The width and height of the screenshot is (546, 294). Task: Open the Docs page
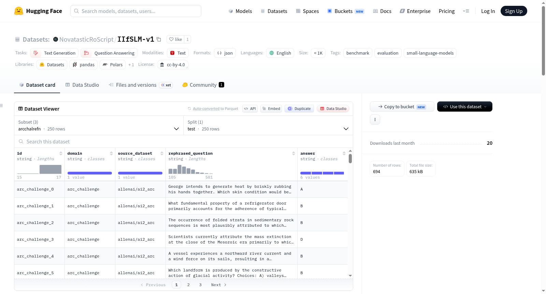click(382, 11)
